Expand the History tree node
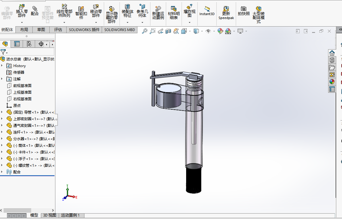 2,66
